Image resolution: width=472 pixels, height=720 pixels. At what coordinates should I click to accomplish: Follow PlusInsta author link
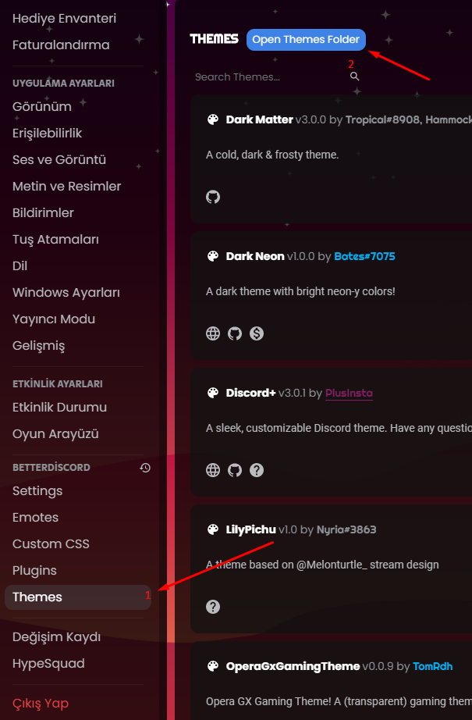click(x=349, y=393)
